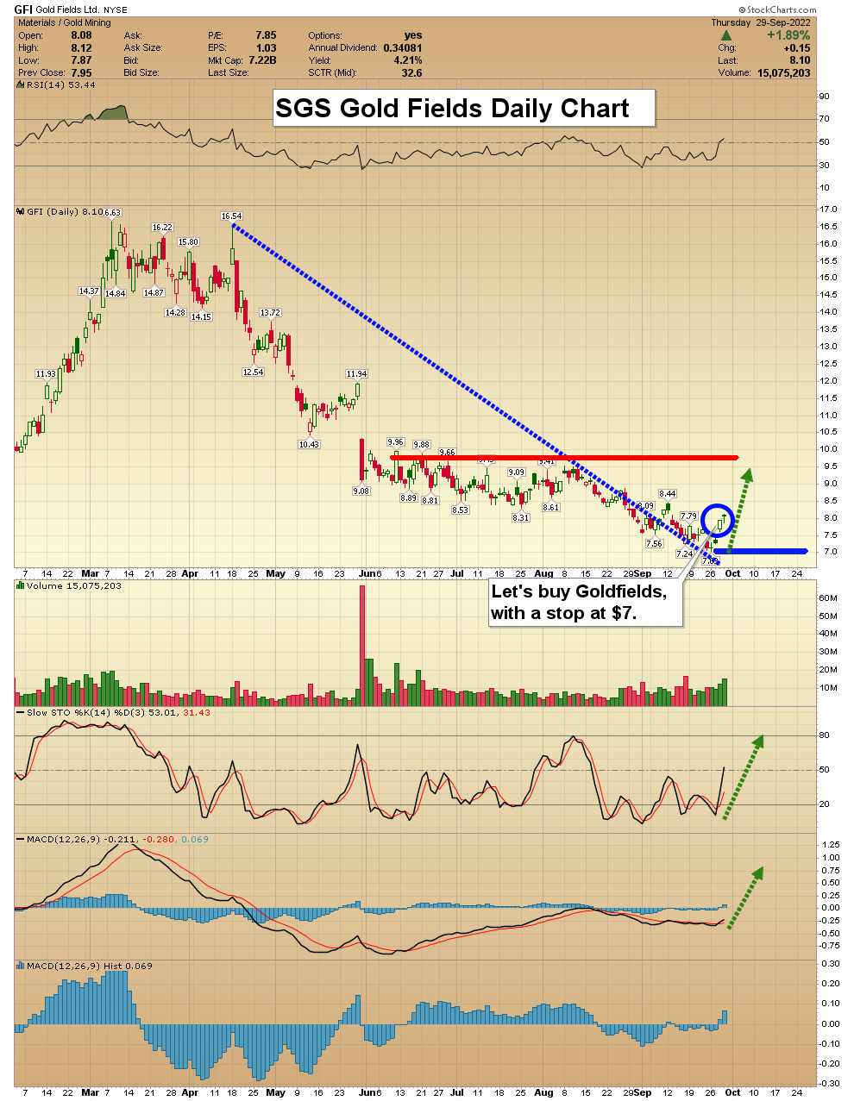Click the 16.22 price label
Screen dimensions: 854x1101
(x=162, y=228)
